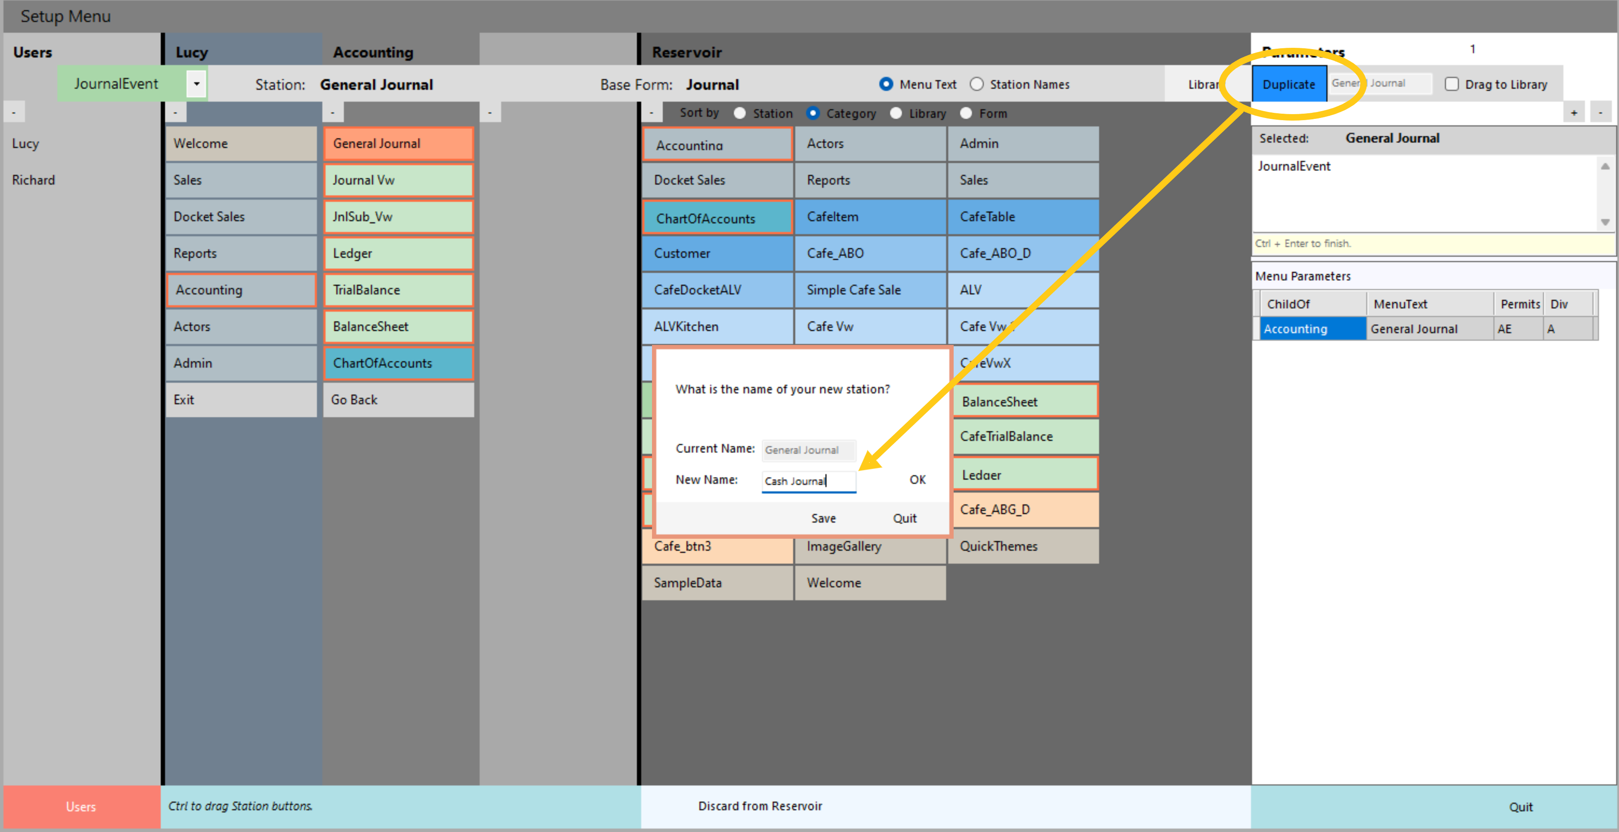Collapse the Reservoir column minus button
1619x832 pixels.
(x=651, y=113)
